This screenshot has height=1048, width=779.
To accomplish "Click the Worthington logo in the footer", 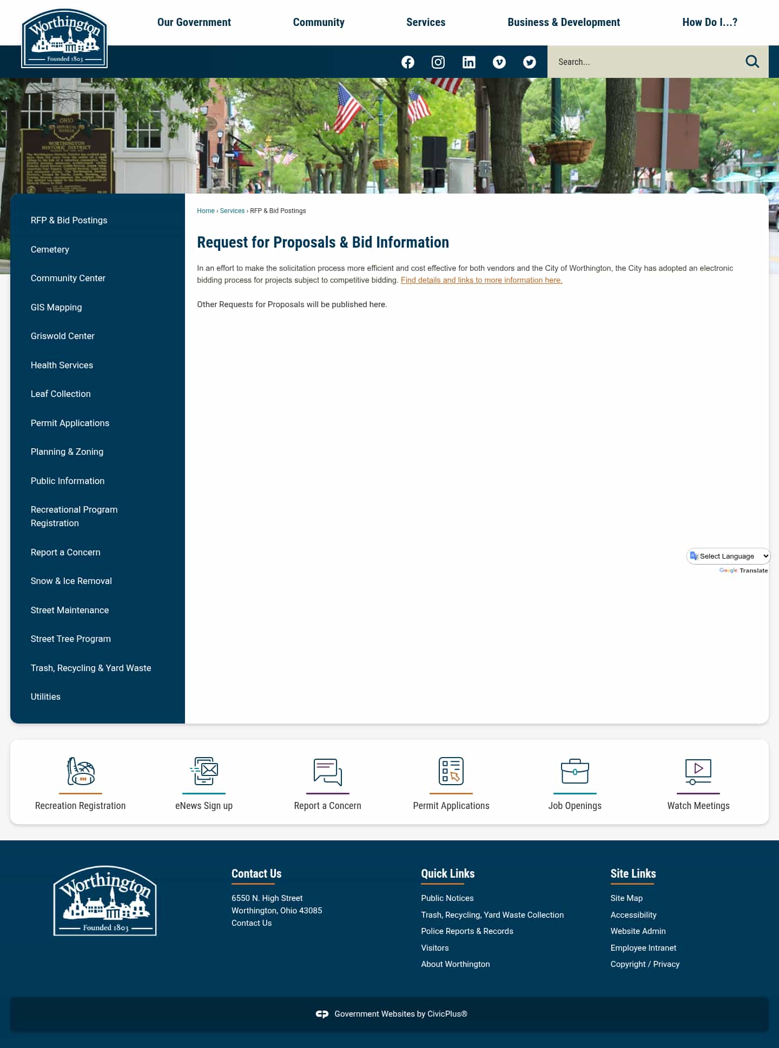I will (105, 901).
